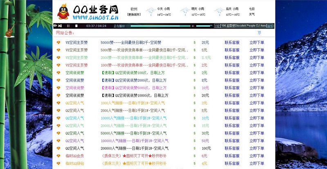
Task: Click the 1000赞 description text
Action: tap(144, 65)
